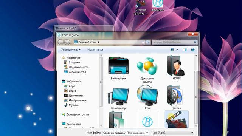Open Изображения library in navigation pane
This screenshot has height=136, width=242.
coord(77,100)
